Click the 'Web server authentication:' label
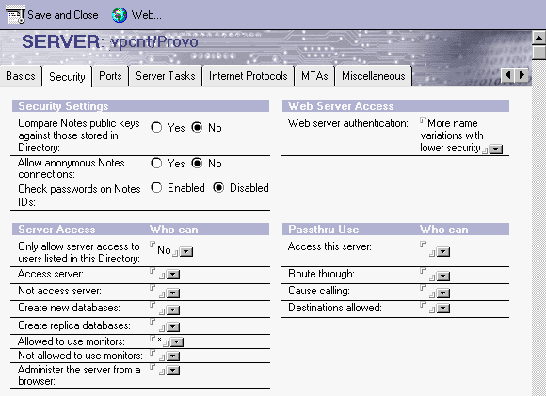 348,123
